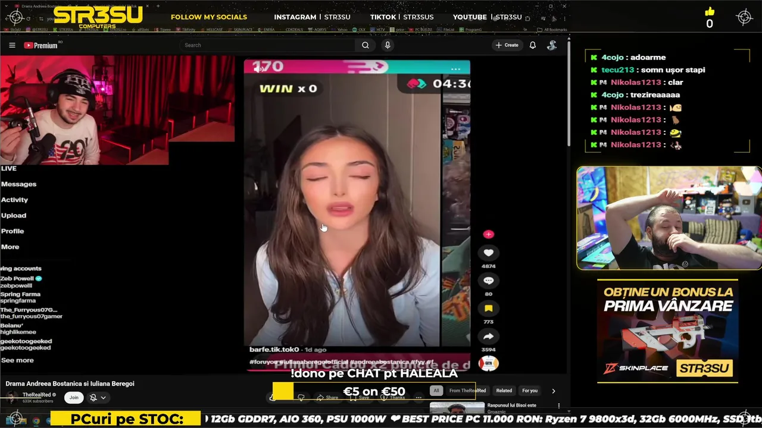Image resolution: width=762 pixels, height=428 pixels.
Task: Start voice search with the microphone
Action: pyautogui.click(x=388, y=45)
